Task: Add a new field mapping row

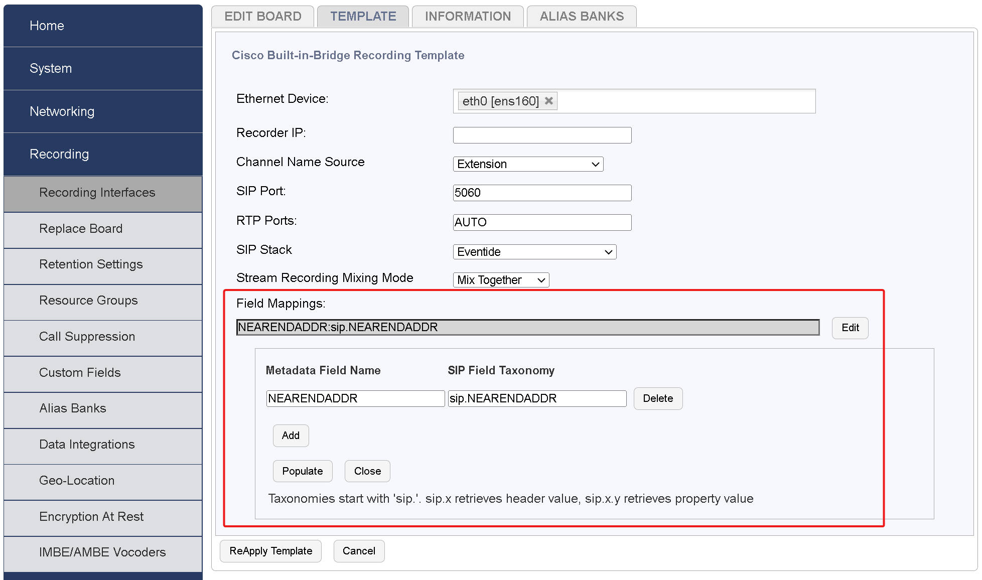Action: (291, 436)
